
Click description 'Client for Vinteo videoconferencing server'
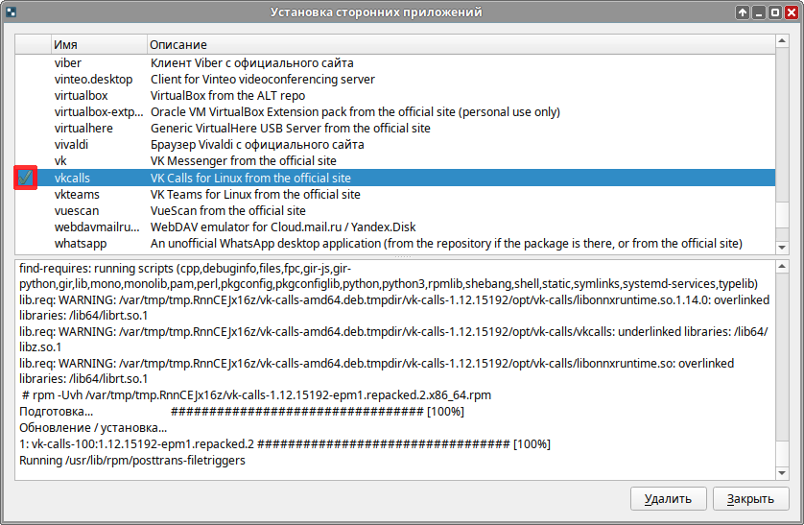(x=263, y=80)
